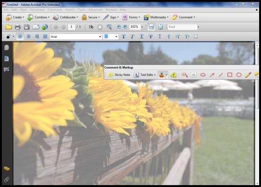Viewport: 261px width, 187px height.
Task: Click the web upload globe icon
Action: pyautogui.click(x=45, y=27)
